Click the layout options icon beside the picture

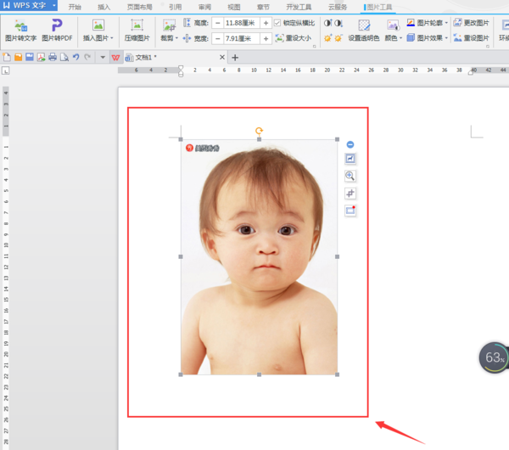[350, 159]
